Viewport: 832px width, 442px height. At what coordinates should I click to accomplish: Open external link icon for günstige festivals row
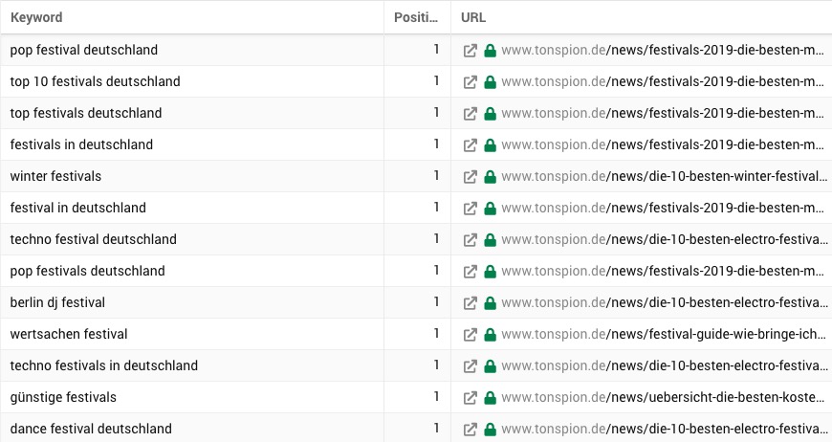(471, 397)
